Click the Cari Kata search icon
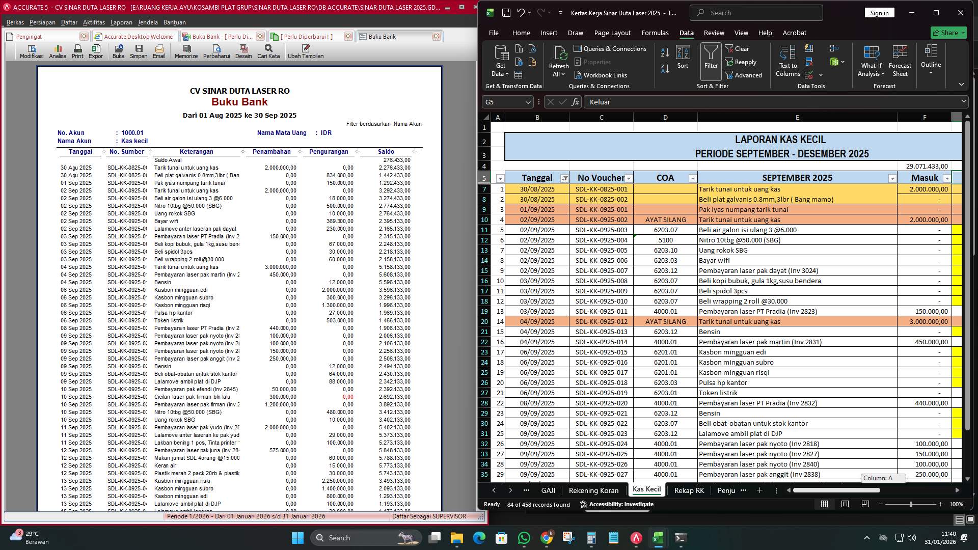 click(268, 51)
